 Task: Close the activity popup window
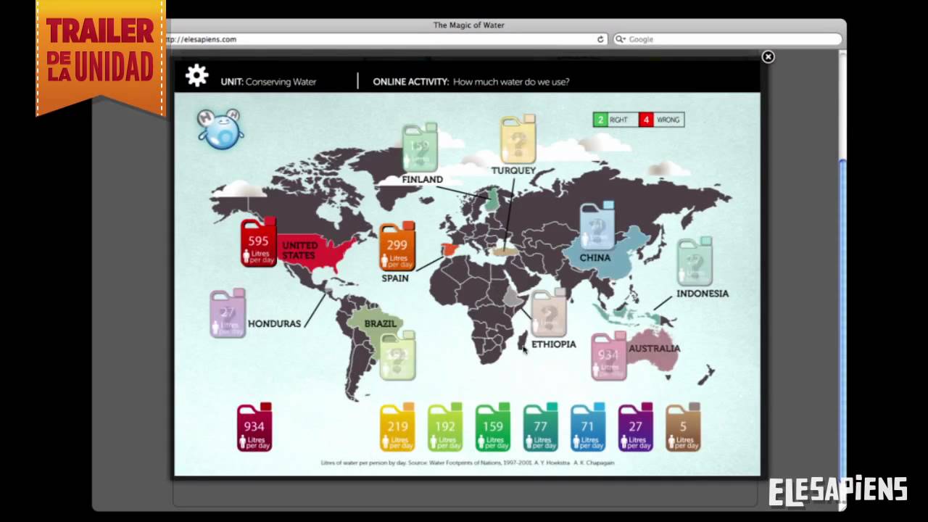pyautogui.click(x=768, y=57)
